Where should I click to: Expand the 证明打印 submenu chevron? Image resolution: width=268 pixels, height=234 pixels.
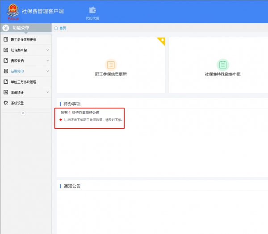point(48,71)
